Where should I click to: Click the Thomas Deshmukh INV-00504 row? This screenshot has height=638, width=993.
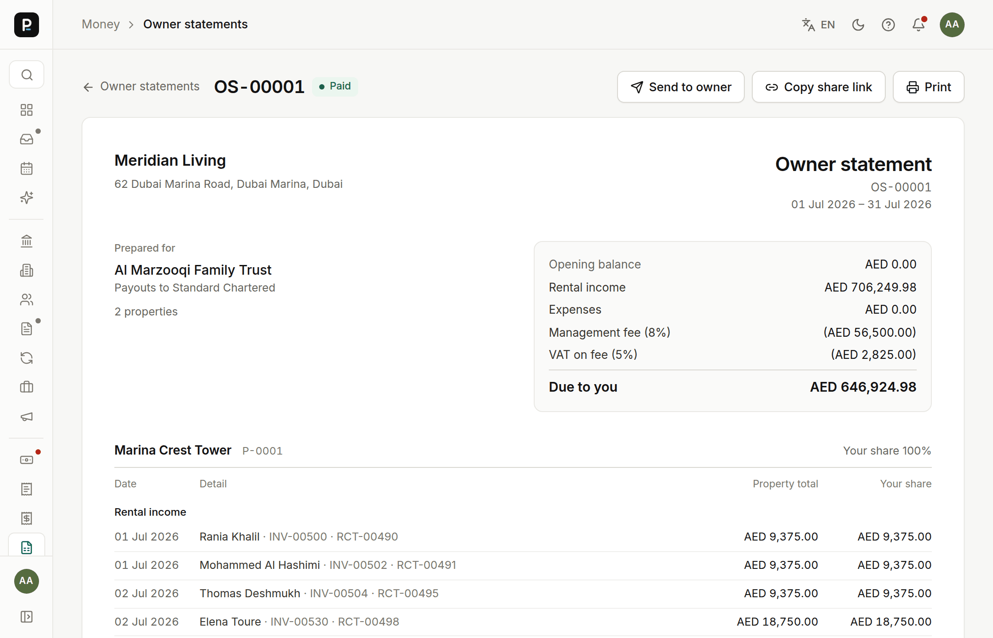[523, 593]
